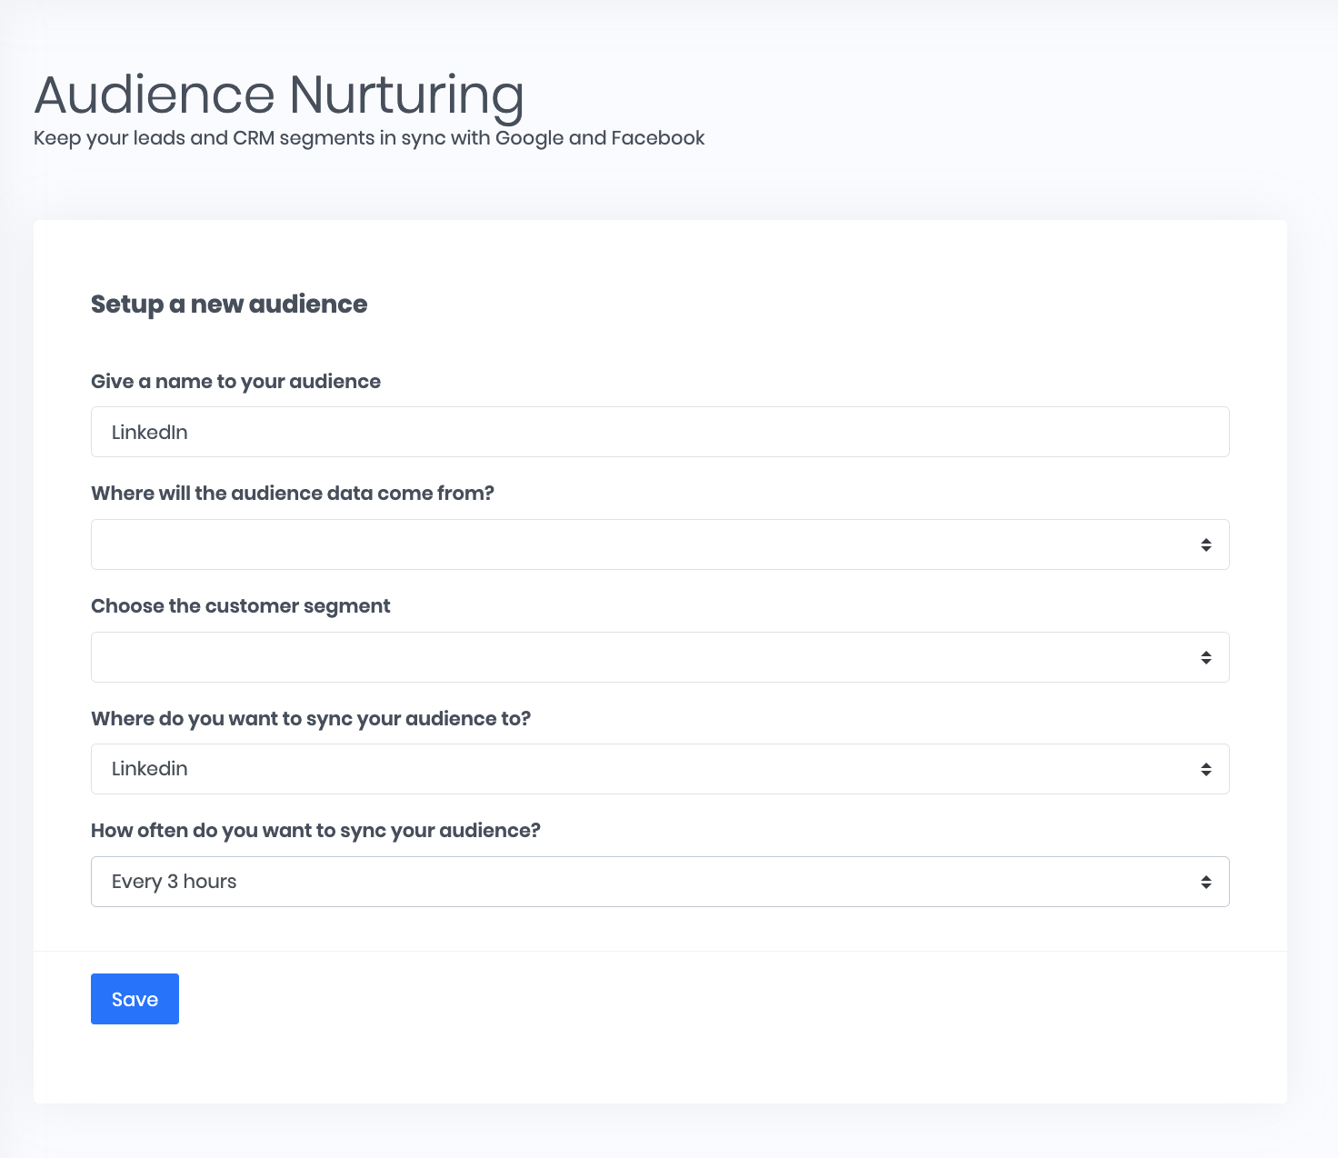
Task: Click the 'Where will the audience data come from?' label
Action: coord(293,494)
